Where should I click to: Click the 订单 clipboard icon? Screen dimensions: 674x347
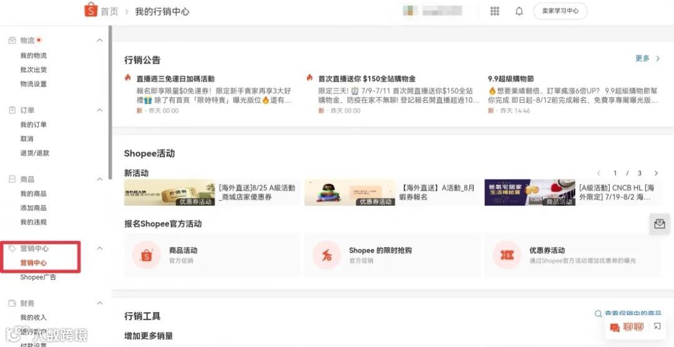point(12,110)
